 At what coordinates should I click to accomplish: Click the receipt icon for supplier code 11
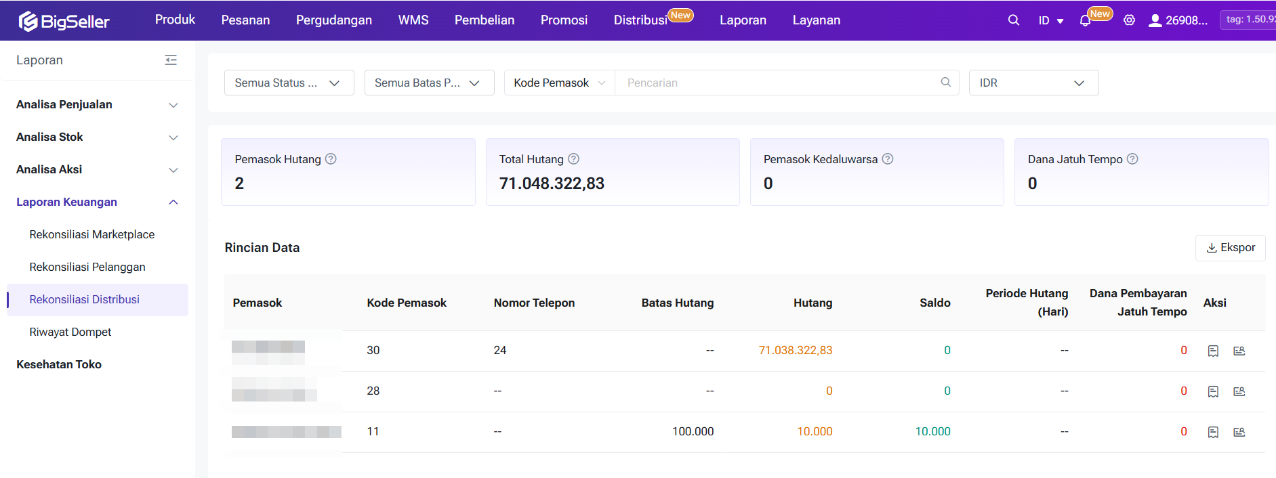point(1213,432)
